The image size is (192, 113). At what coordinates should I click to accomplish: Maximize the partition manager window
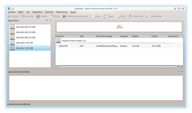pos(179,8)
